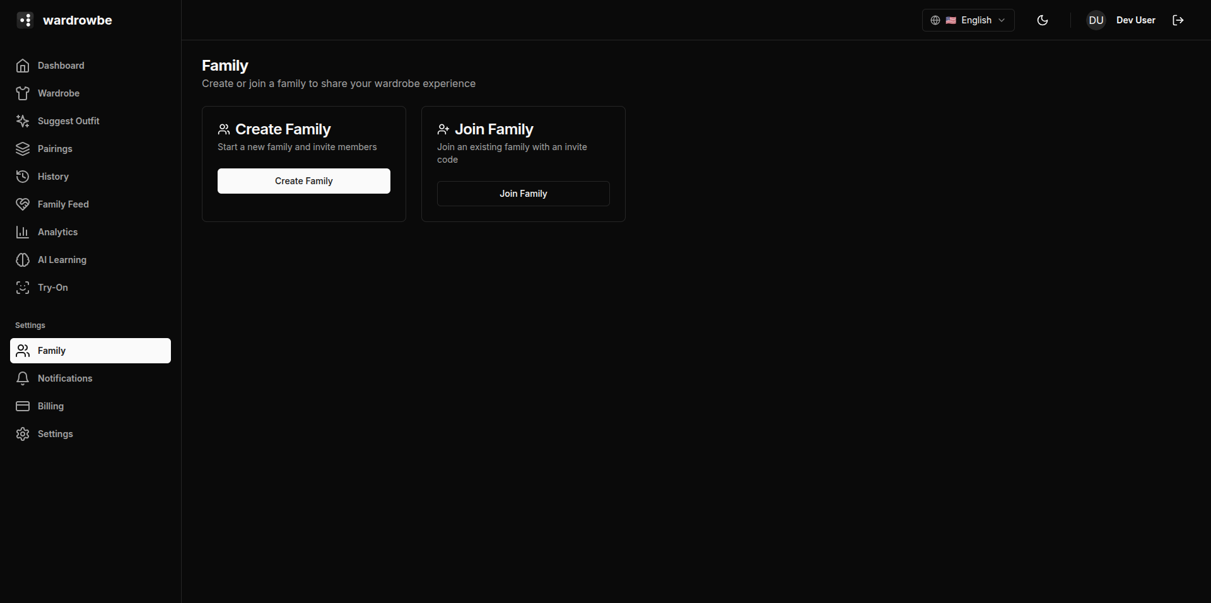Screen dimensions: 1211x603
Task: Click the wardrowbe logo icon
Action: coord(25,20)
